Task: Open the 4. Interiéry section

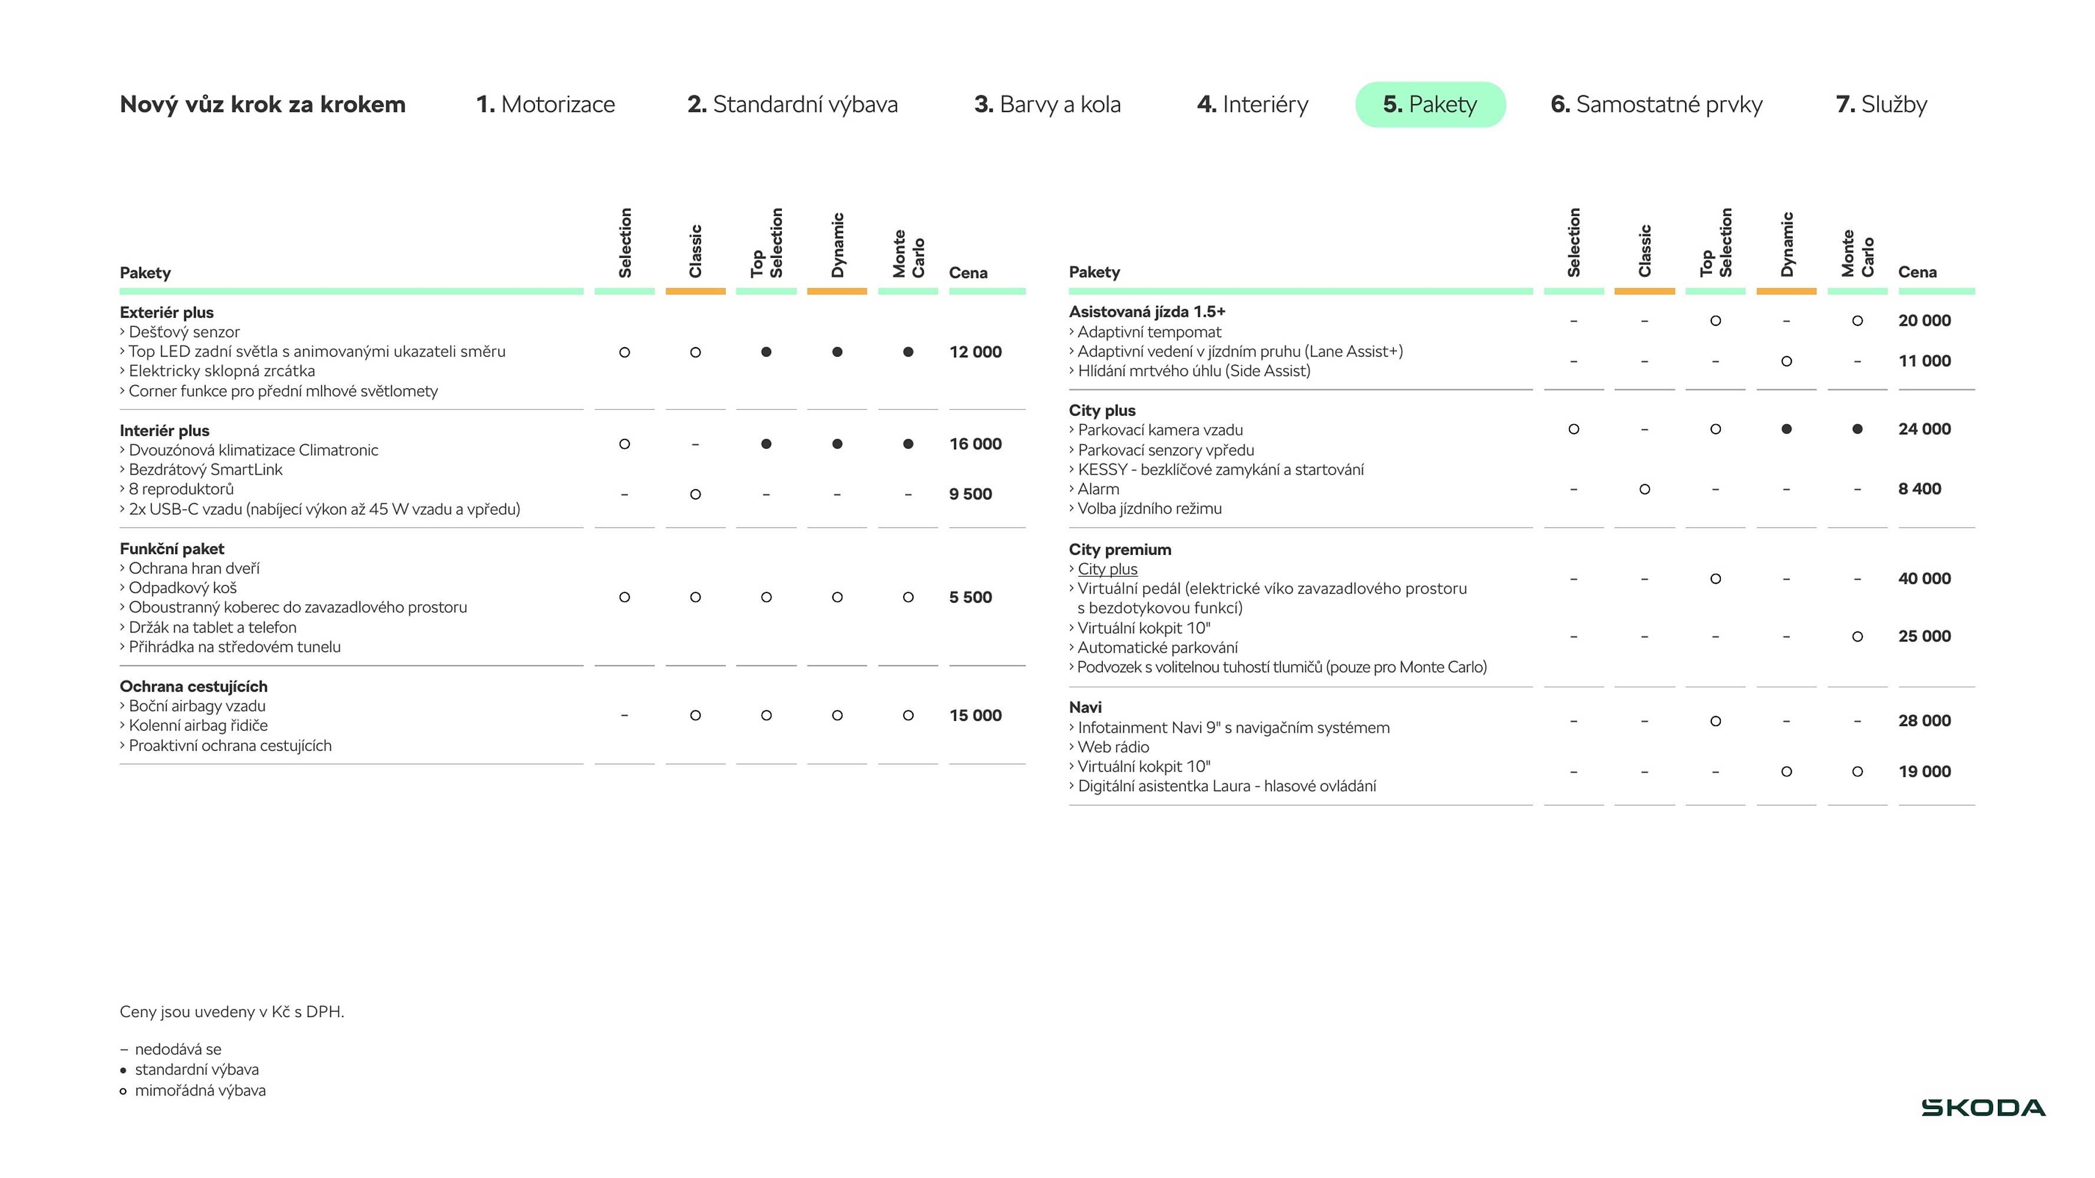Action: coord(1253,104)
